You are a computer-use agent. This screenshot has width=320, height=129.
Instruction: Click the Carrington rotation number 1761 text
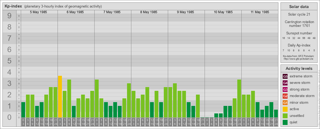pos(299,24)
